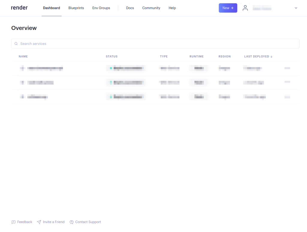Open the first service row ellipsis menu
Image resolution: width=307 pixels, height=232 pixels.
[x=287, y=68]
